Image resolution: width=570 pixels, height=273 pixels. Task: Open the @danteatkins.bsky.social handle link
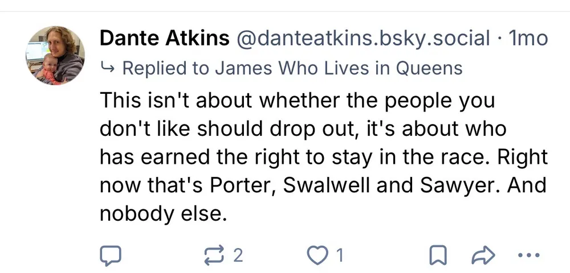(x=363, y=39)
